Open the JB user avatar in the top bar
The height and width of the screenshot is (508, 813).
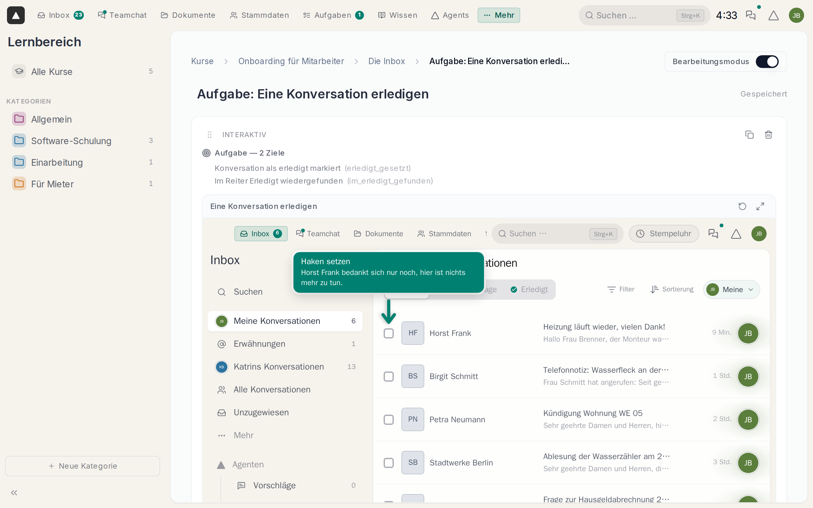(x=796, y=16)
